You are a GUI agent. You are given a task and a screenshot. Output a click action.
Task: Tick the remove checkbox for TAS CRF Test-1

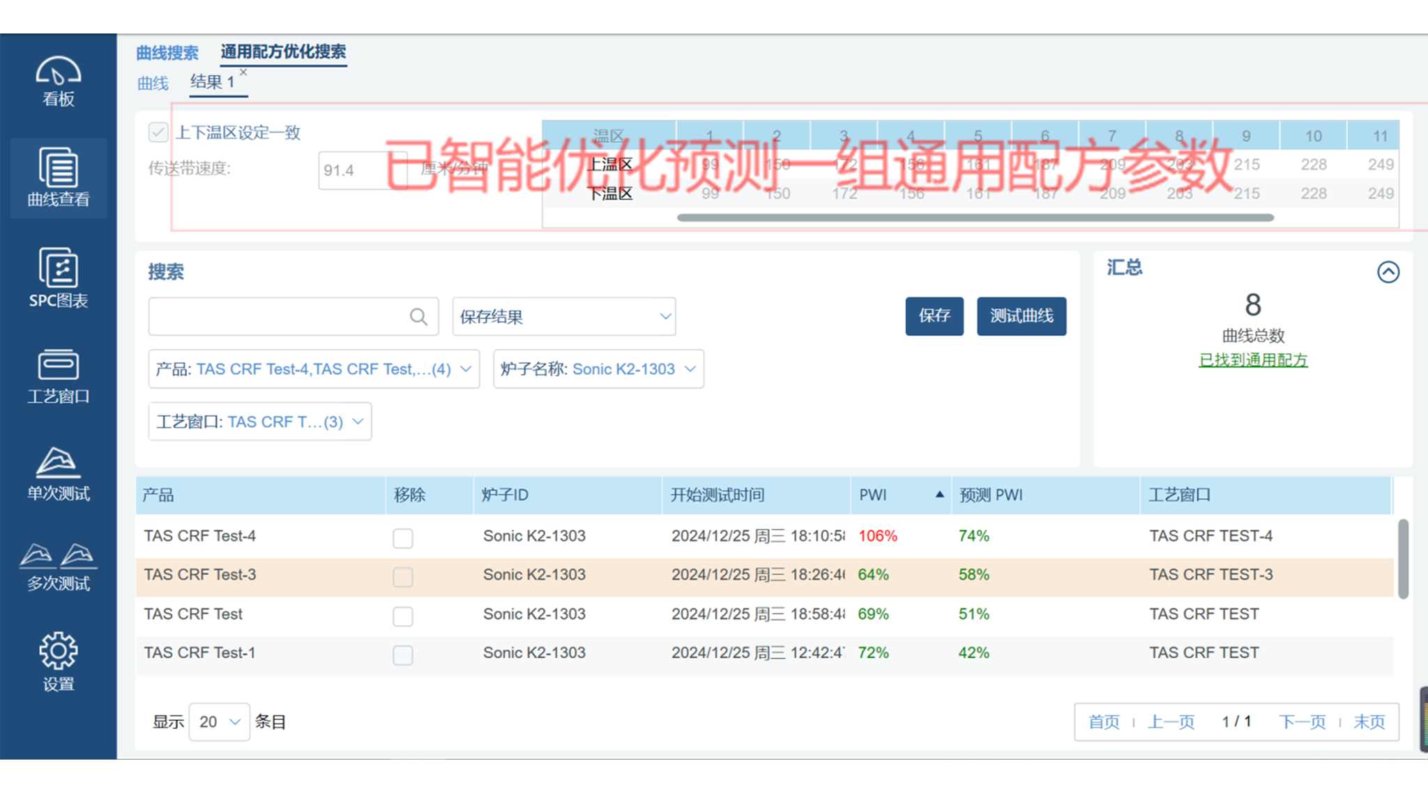(x=402, y=655)
